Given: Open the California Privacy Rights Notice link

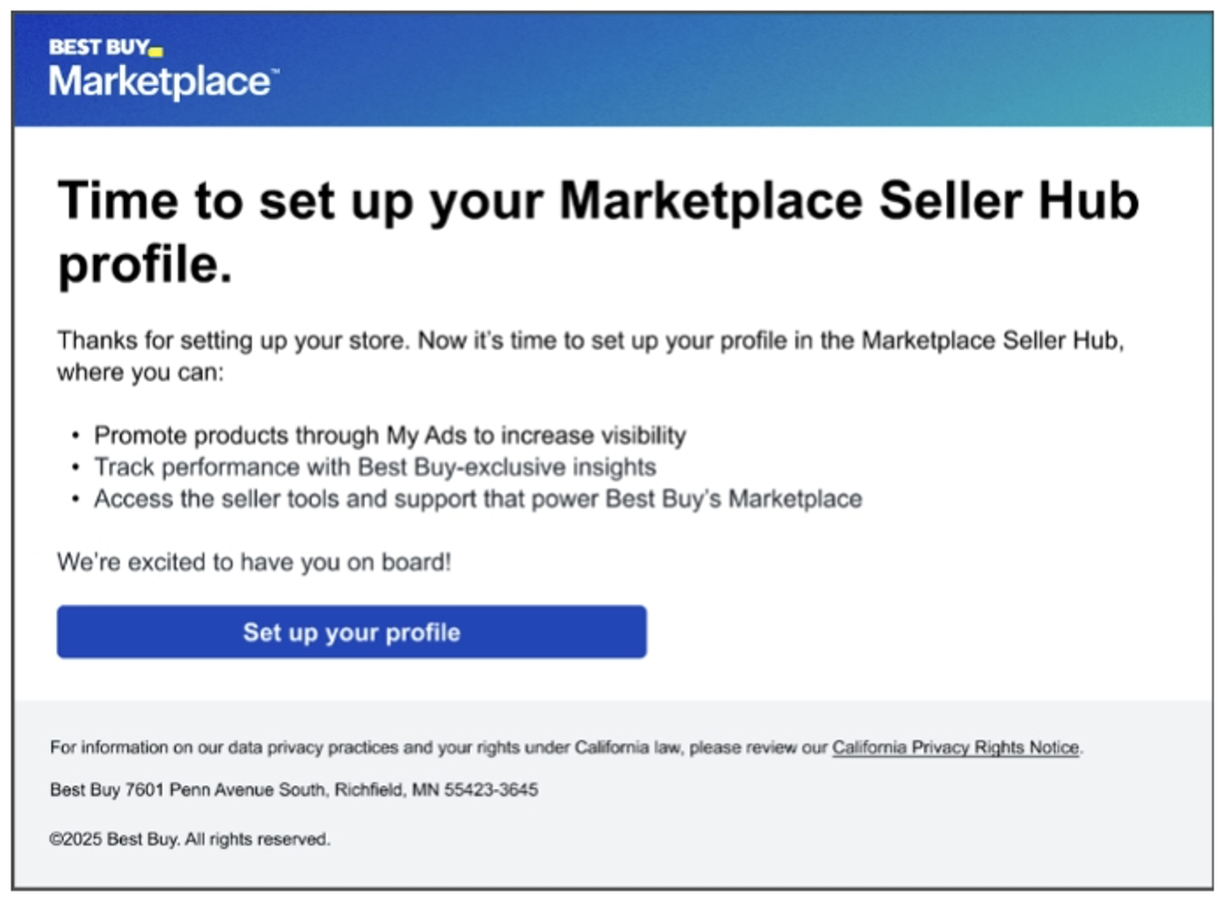Looking at the screenshot, I should [x=955, y=747].
